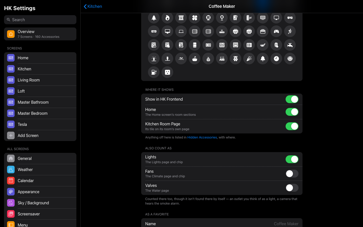
Task: Choose the teddy bear icon
Action: click(235, 59)
